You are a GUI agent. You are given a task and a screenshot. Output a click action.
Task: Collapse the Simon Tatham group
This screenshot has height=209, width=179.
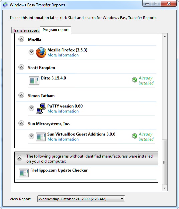coord(21,95)
